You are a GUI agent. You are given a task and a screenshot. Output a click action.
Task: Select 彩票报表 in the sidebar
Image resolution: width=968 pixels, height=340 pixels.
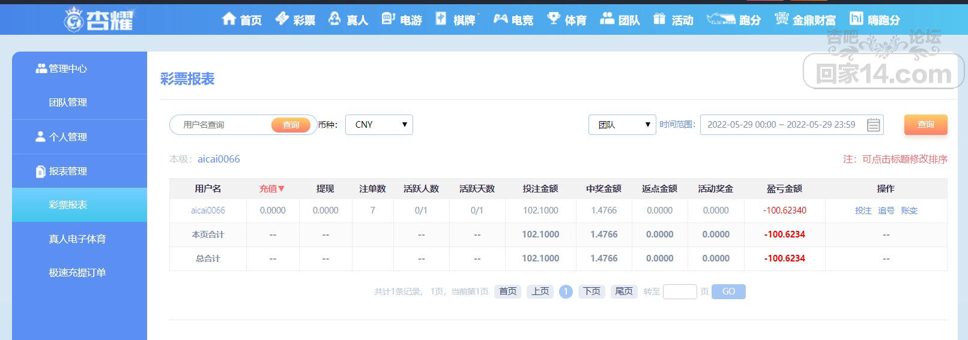[79, 205]
